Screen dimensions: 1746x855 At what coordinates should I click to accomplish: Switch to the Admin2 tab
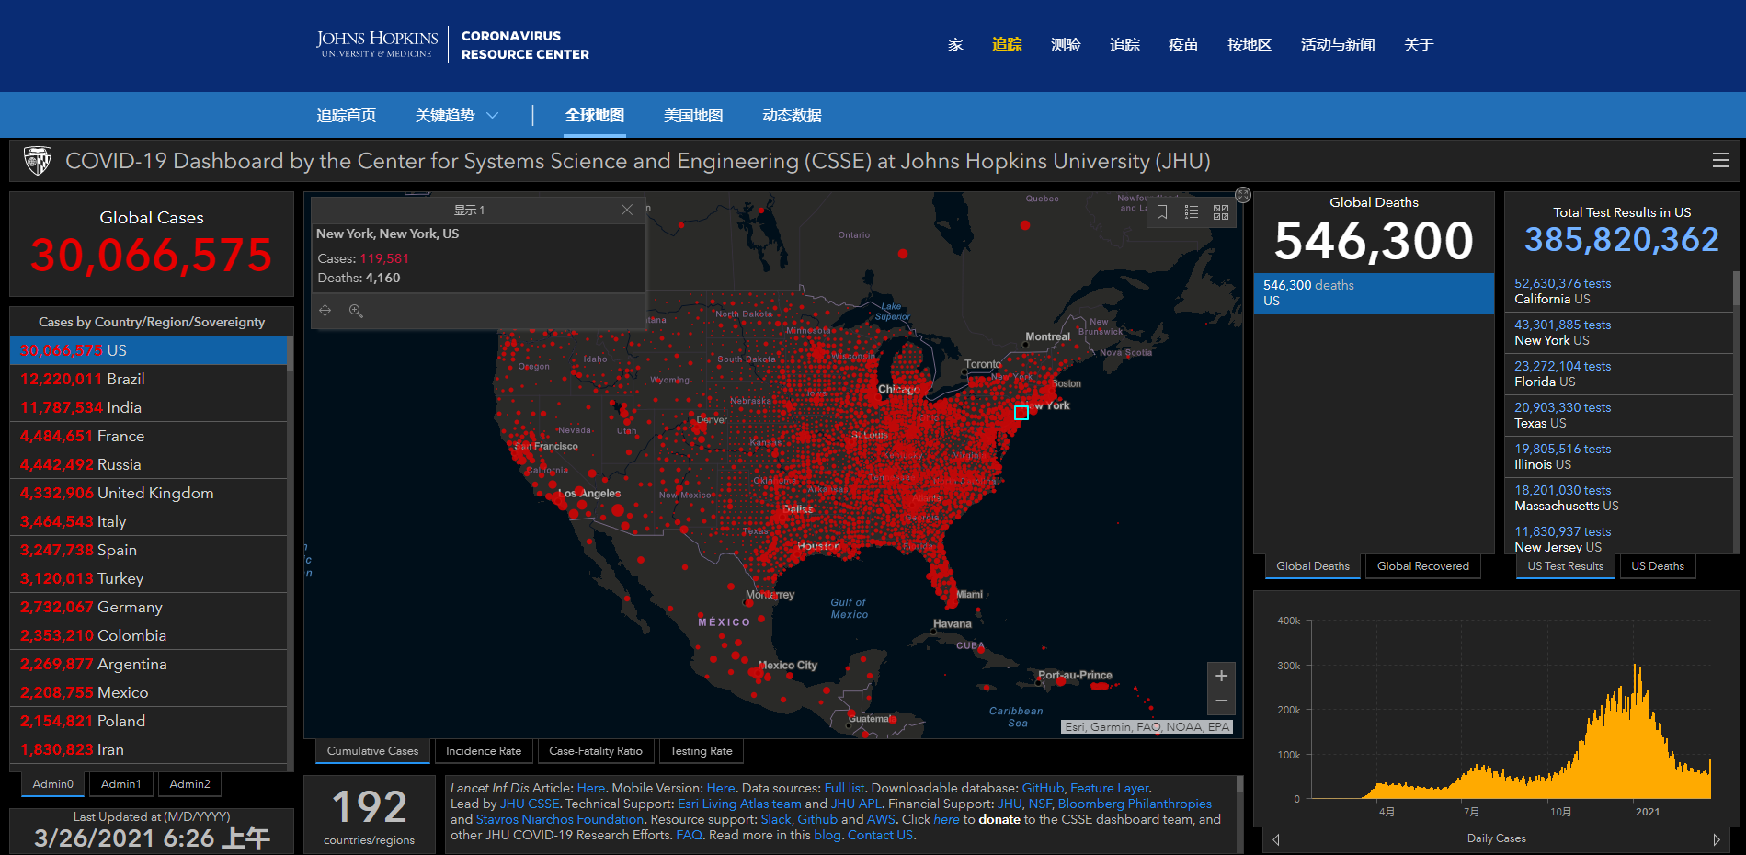[190, 784]
